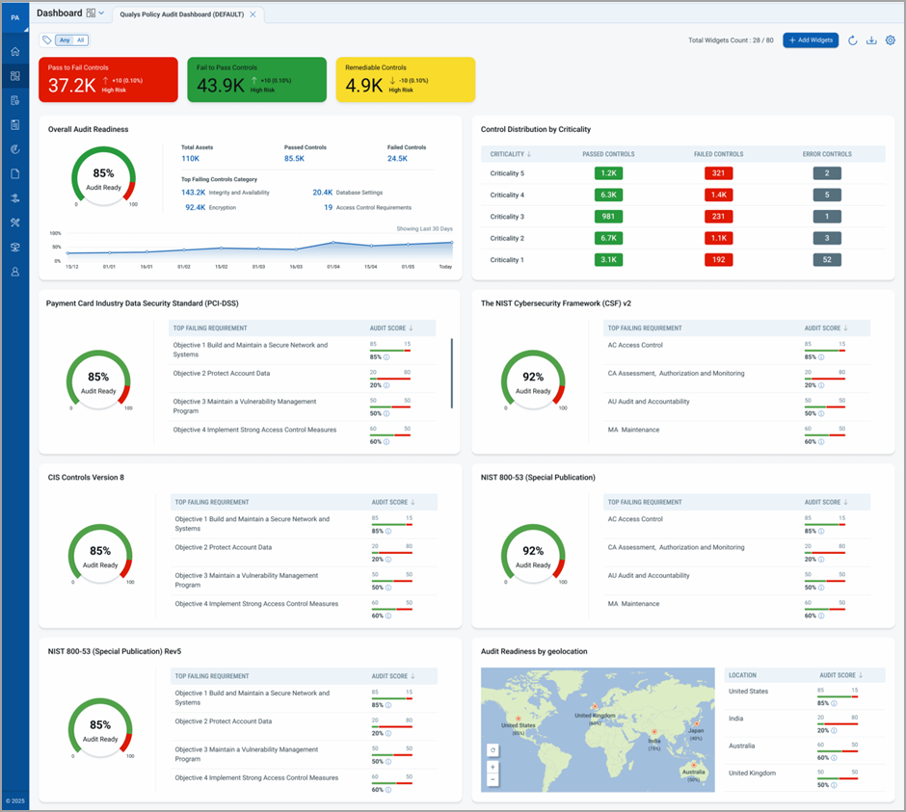
Task: Open the crossed tools icon in the sidebar
Action: [15, 223]
